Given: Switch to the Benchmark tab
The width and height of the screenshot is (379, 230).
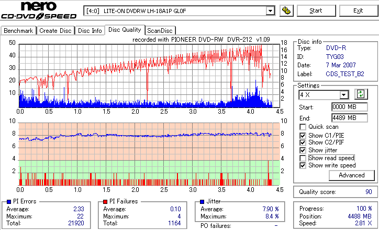Looking at the screenshot, I should pyautogui.click(x=18, y=31).
